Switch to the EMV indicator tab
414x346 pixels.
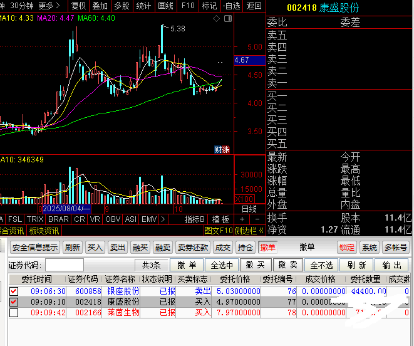(149, 219)
